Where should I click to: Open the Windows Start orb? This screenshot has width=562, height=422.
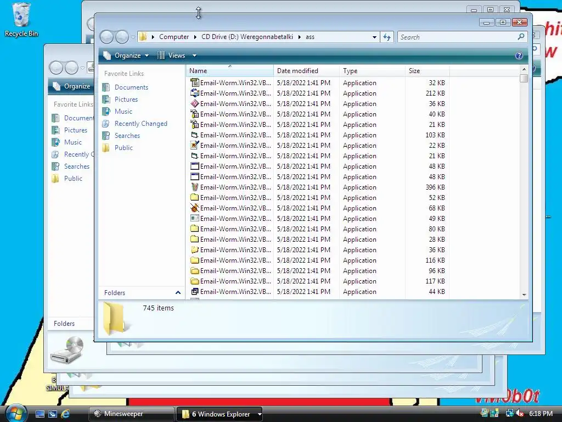(15, 413)
